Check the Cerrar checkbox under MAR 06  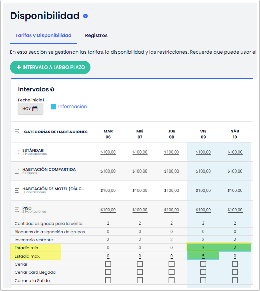tap(108, 264)
